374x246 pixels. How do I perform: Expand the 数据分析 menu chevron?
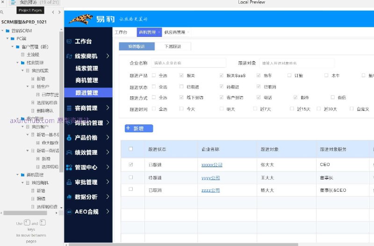[108, 196]
